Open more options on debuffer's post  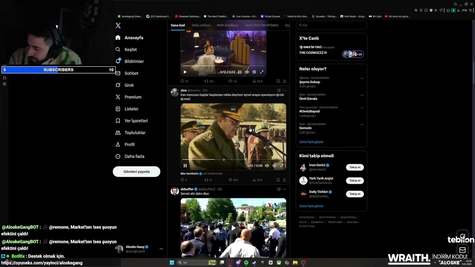pyautogui.click(x=285, y=189)
